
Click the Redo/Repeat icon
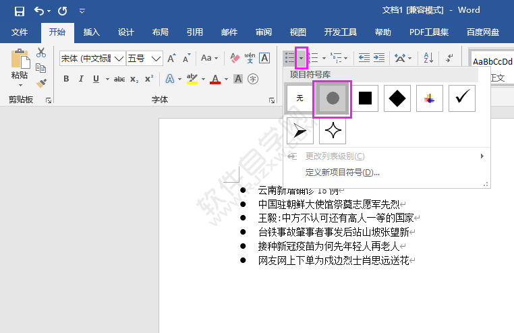click(x=63, y=11)
